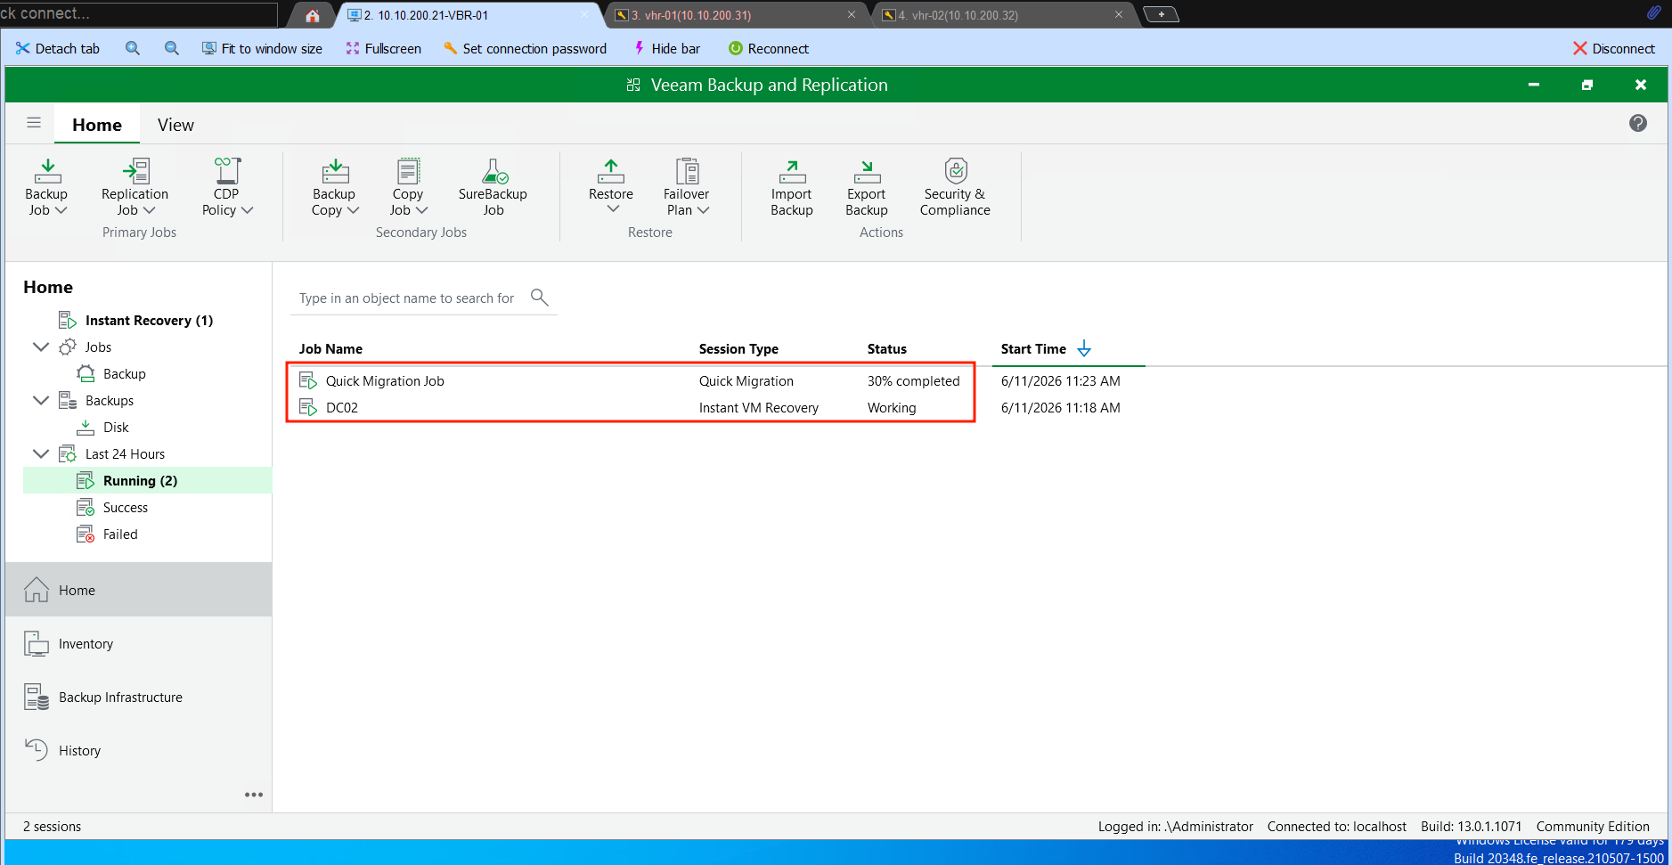Launch SureBackup Job from ribbon
This screenshot has height=865, width=1672.
coord(493,187)
